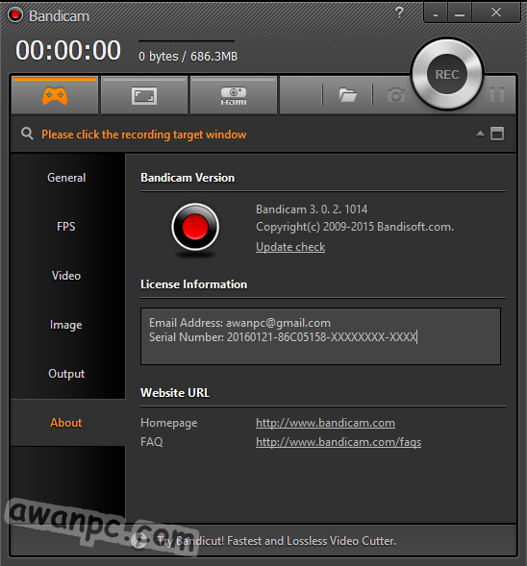The height and width of the screenshot is (566, 527).
Task: Open the bandicam.com homepage link
Action: tap(325, 423)
